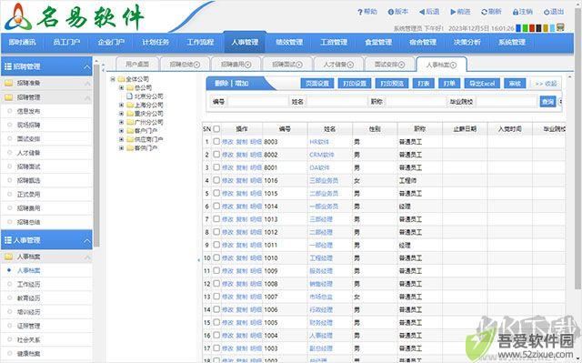Image resolution: width=582 pixels, height=363 pixels.
Task: Click the 查询 search button
Action: 547,101
